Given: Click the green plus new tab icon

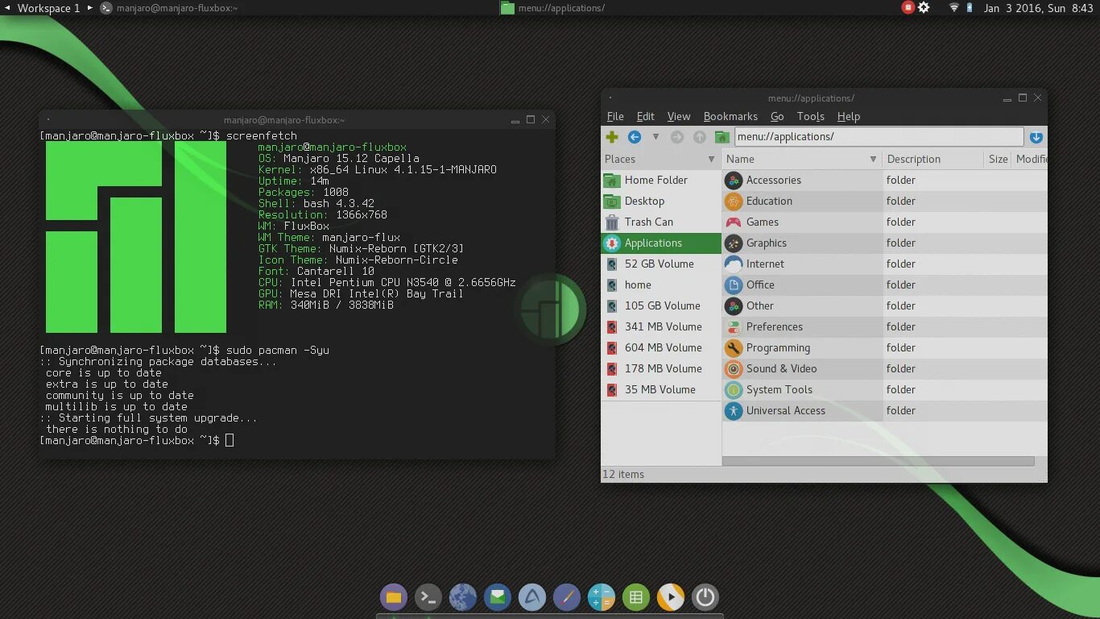Looking at the screenshot, I should (612, 137).
